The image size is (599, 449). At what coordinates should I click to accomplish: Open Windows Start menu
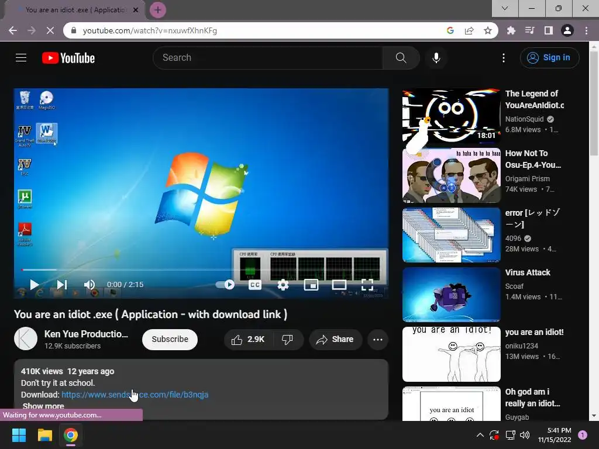click(19, 435)
